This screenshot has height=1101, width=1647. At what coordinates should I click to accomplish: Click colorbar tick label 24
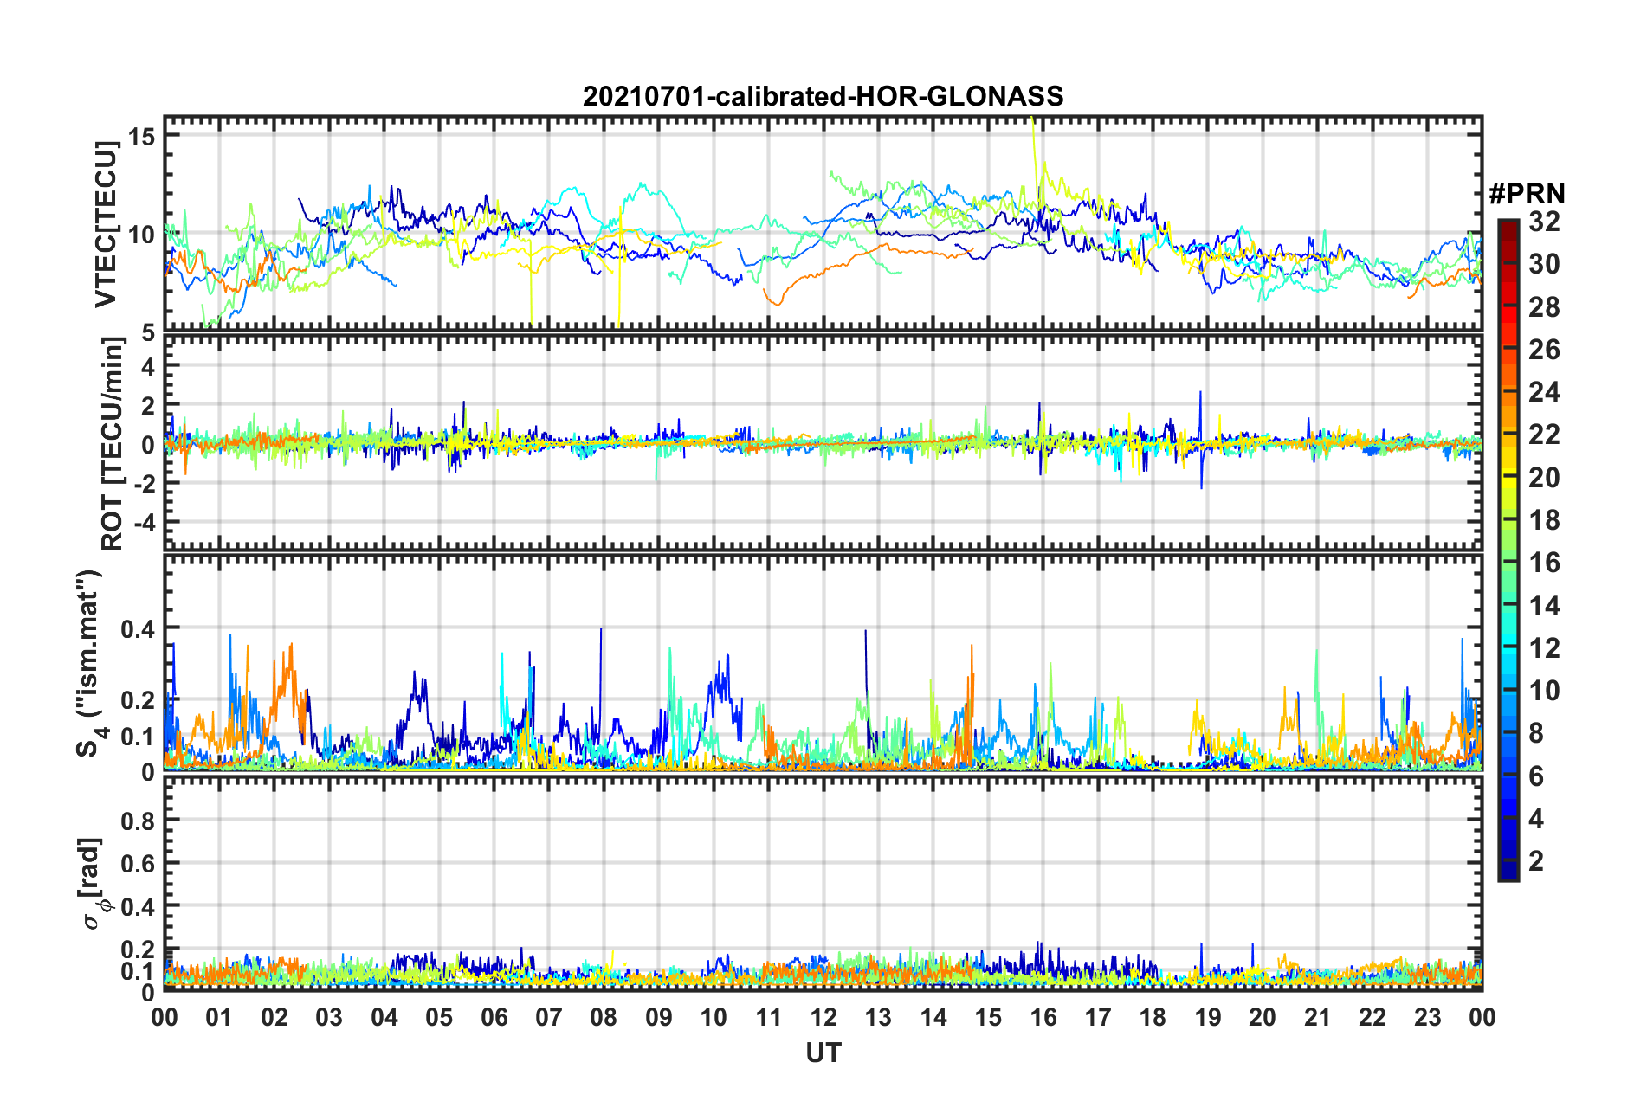pyautogui.click(x=1544, y=392)
